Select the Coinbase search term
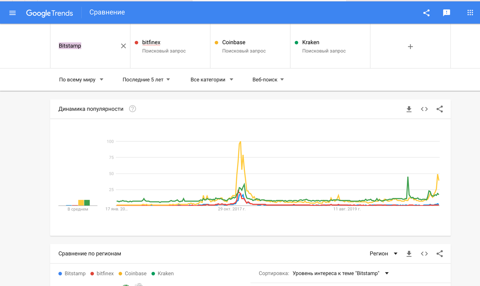 pyautogui.click(x=250, y=46)
